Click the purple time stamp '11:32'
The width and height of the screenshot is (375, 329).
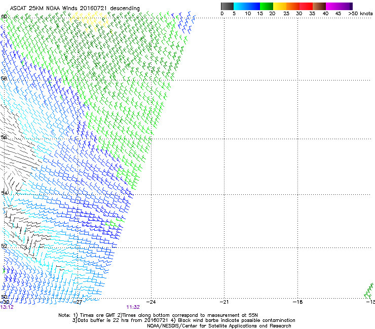pos(133,307)
